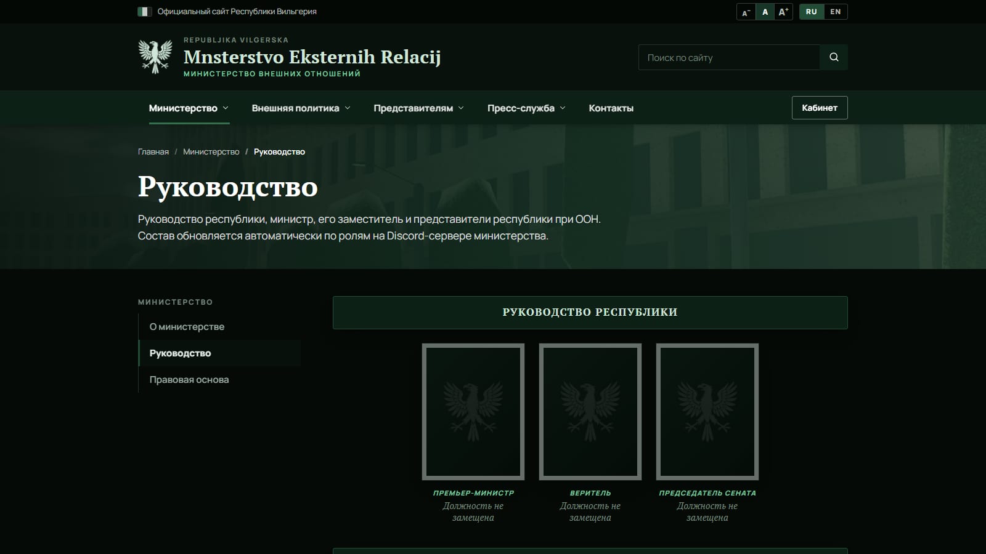Image resolution: width=986 pixels, height=554 pixels.
Task: Expand the Пресс-служба menu chevron
Action: pyautogui.click(x=563, y=108)
